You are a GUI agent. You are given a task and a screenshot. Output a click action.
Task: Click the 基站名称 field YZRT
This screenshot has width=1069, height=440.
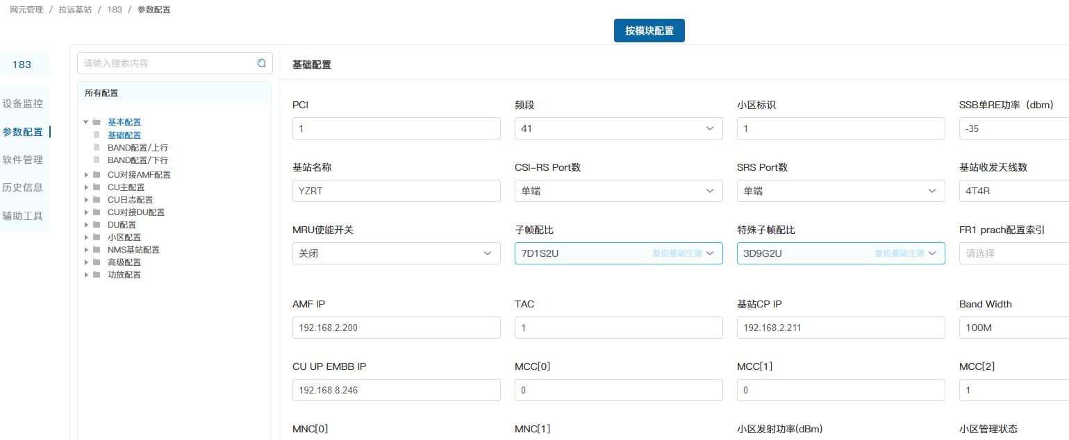396,191
